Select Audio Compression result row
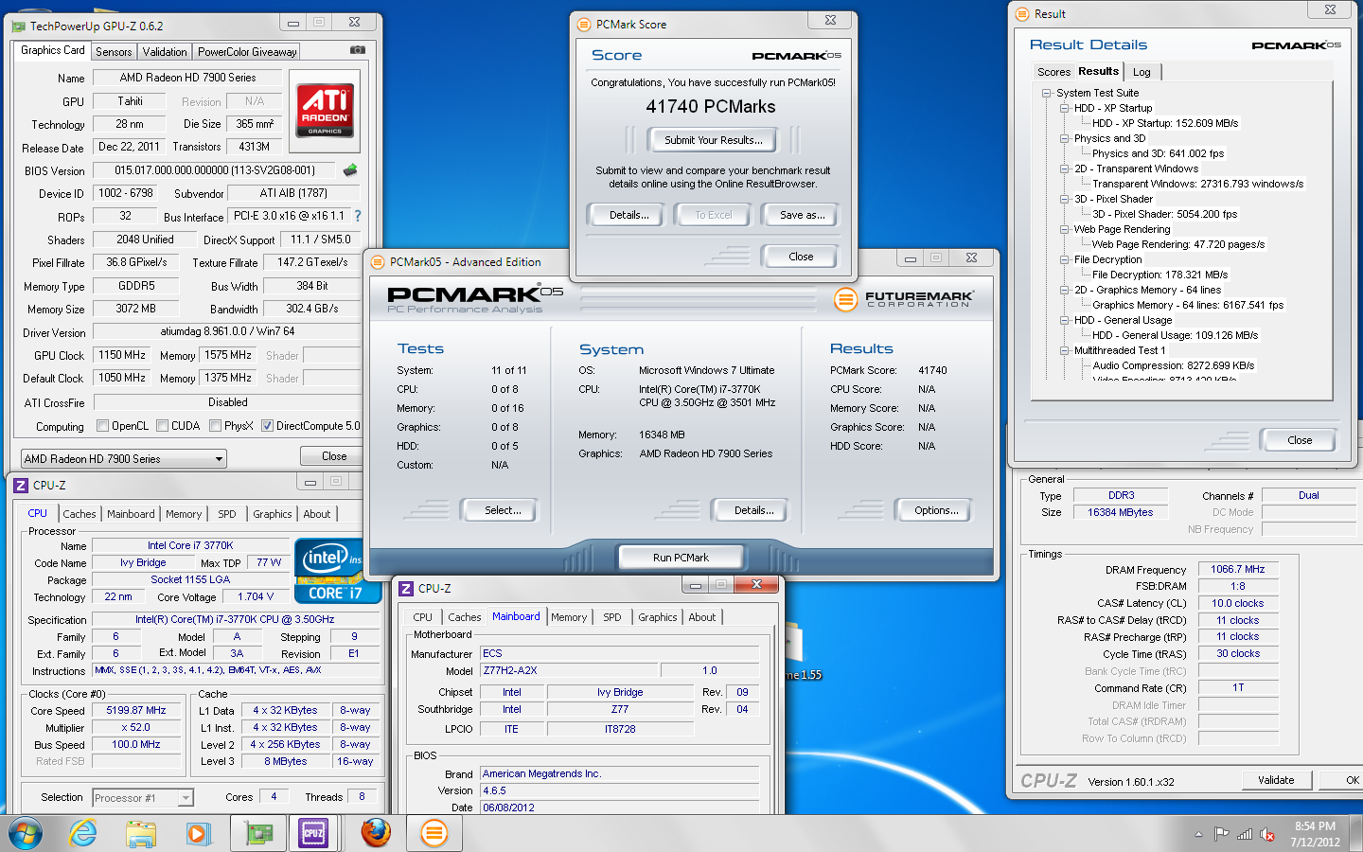The width and height of the screenshot is (1363, 852). pos(1173,365)
